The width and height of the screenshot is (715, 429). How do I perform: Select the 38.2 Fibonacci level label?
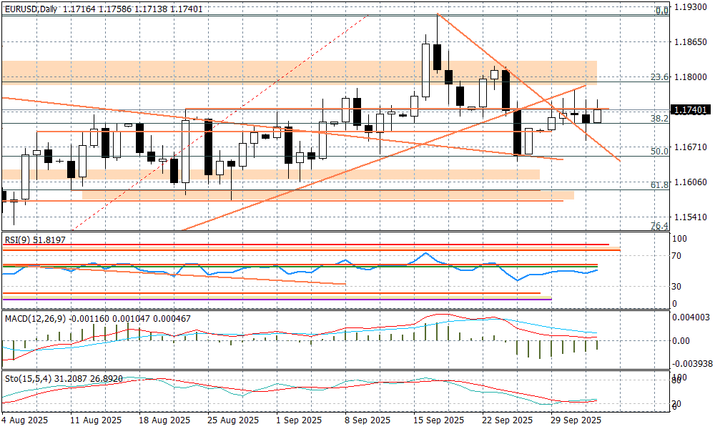[x=660, y=119]
